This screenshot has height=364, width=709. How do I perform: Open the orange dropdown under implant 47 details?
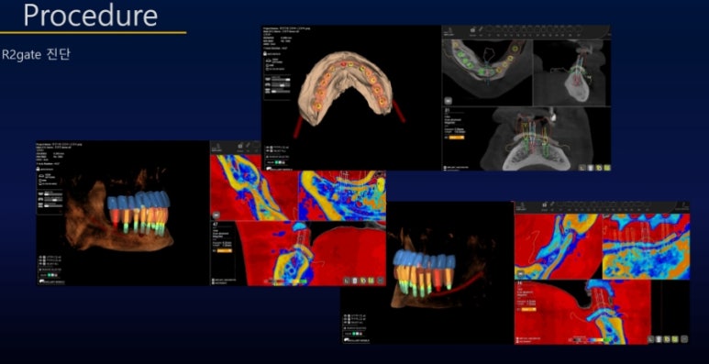pos(225,251)
